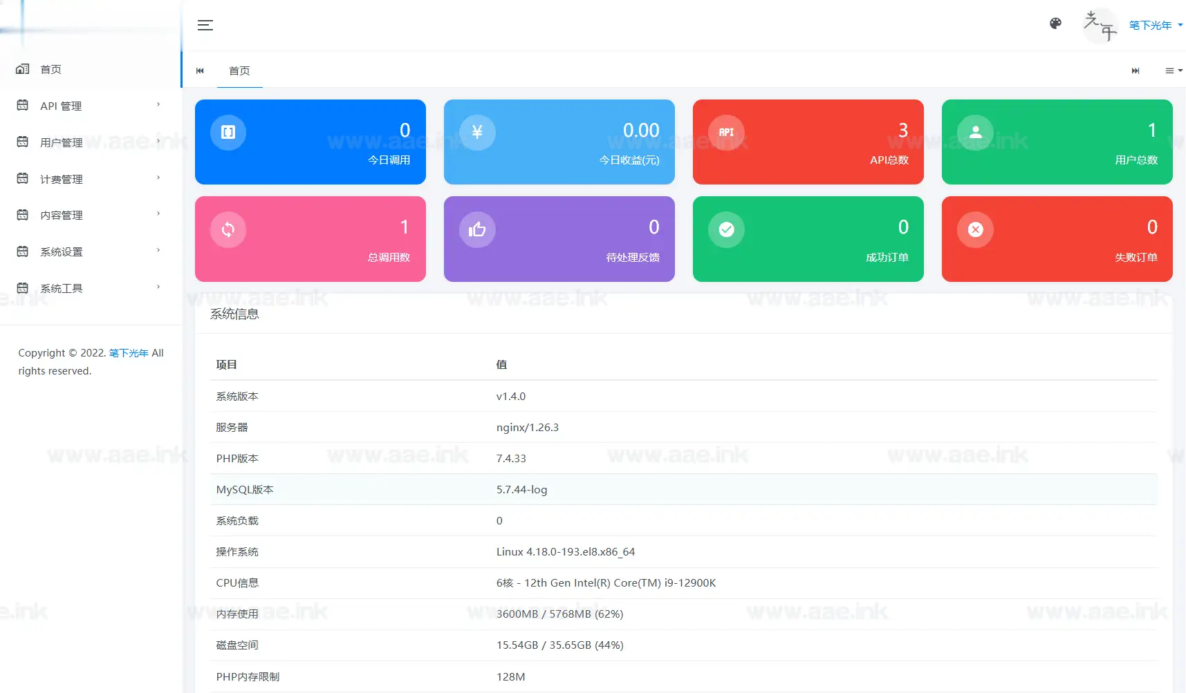Click the 今日收益(元) label

point(629,160)
